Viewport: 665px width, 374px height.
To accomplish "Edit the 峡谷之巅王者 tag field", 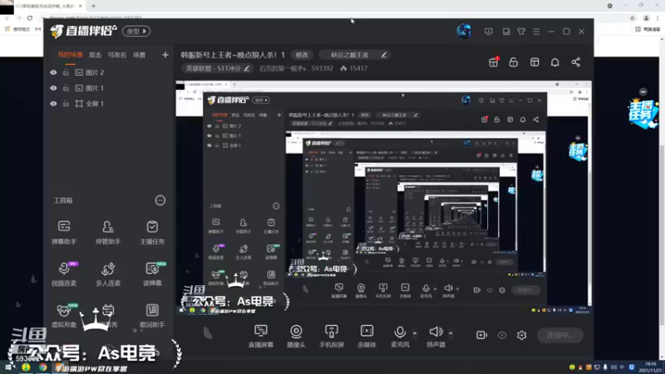I will point(355,55).
